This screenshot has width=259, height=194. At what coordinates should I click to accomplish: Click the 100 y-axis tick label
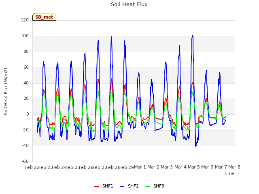pyautogui.click(x=25, y=36)
